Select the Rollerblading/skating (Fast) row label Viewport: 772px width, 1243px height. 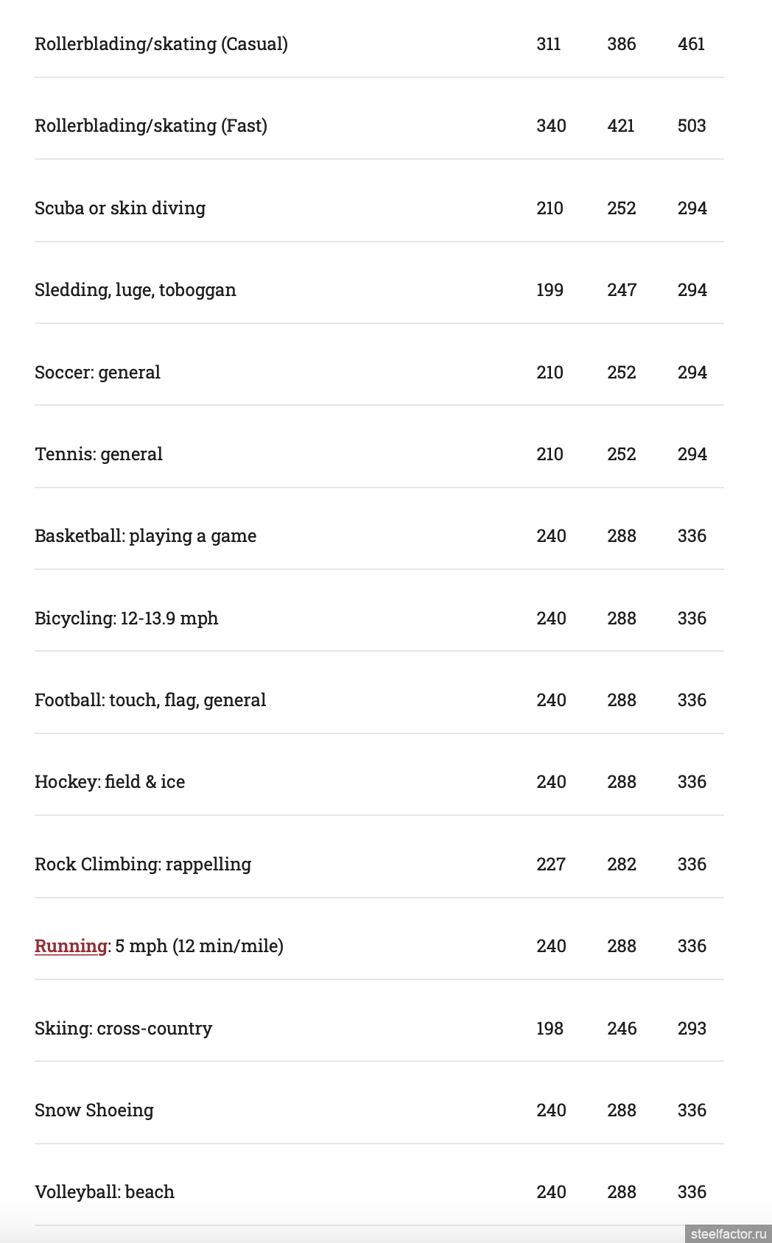151,126
